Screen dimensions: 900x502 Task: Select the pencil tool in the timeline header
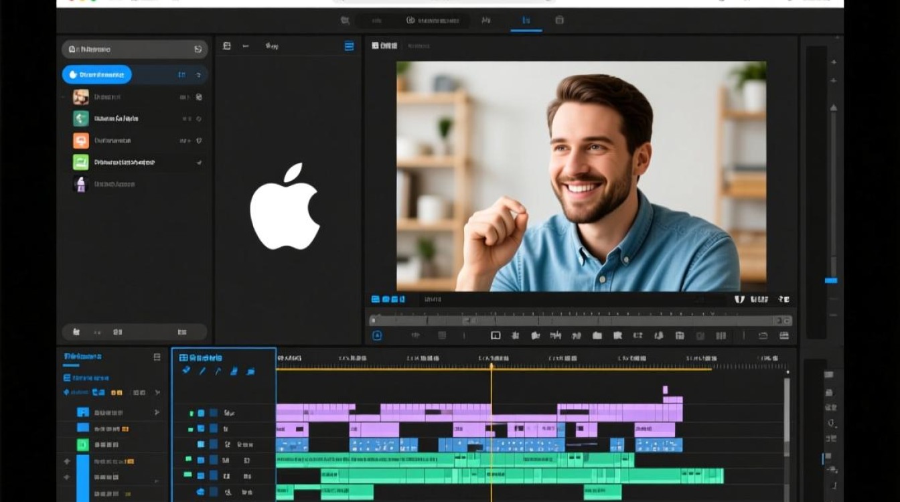[x=202, y=371]
